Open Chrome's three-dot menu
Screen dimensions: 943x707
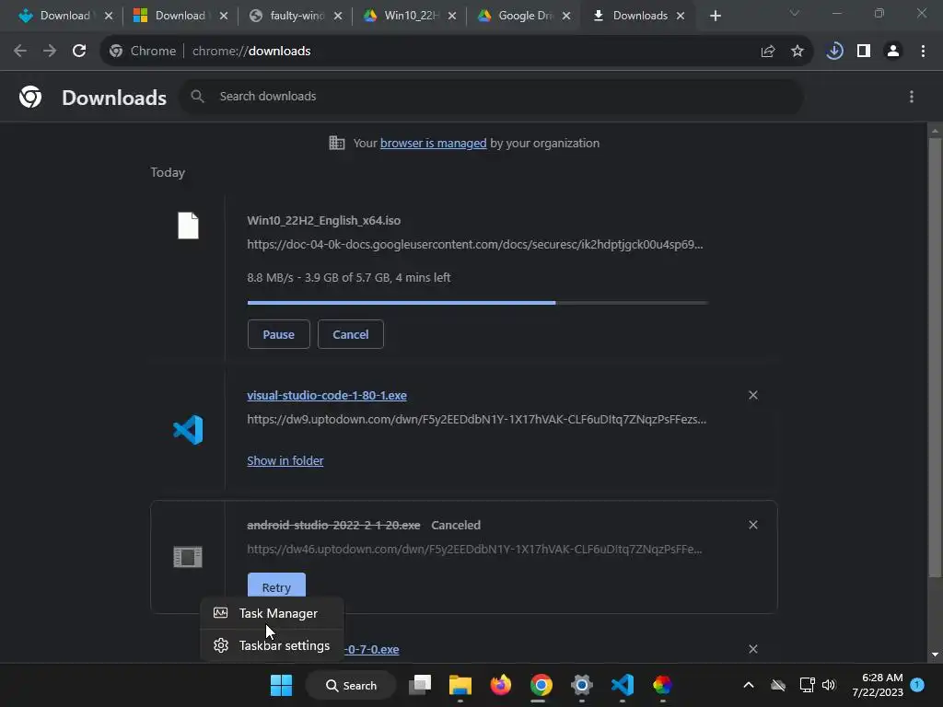point(923,52)
